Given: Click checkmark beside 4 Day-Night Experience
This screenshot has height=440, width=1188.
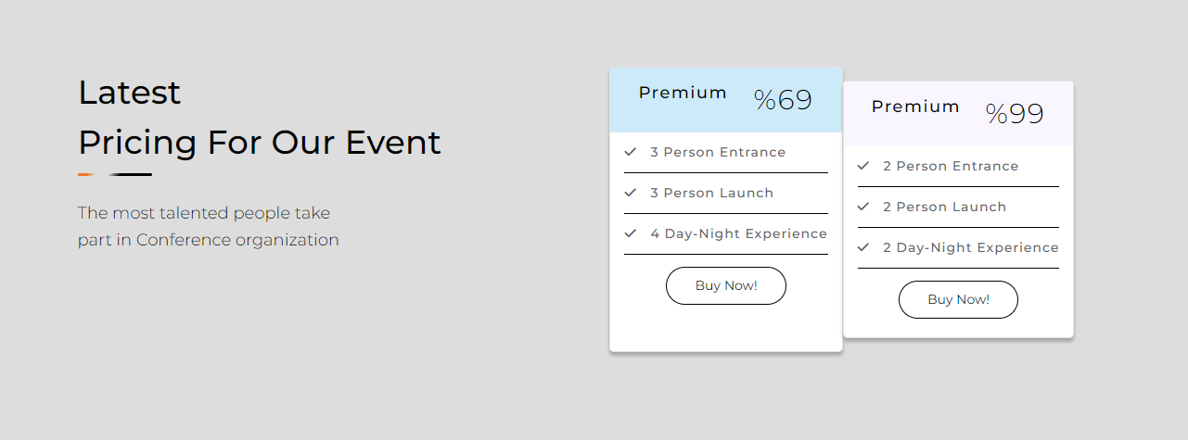Looking at the screenshot, I should point(631,233).
